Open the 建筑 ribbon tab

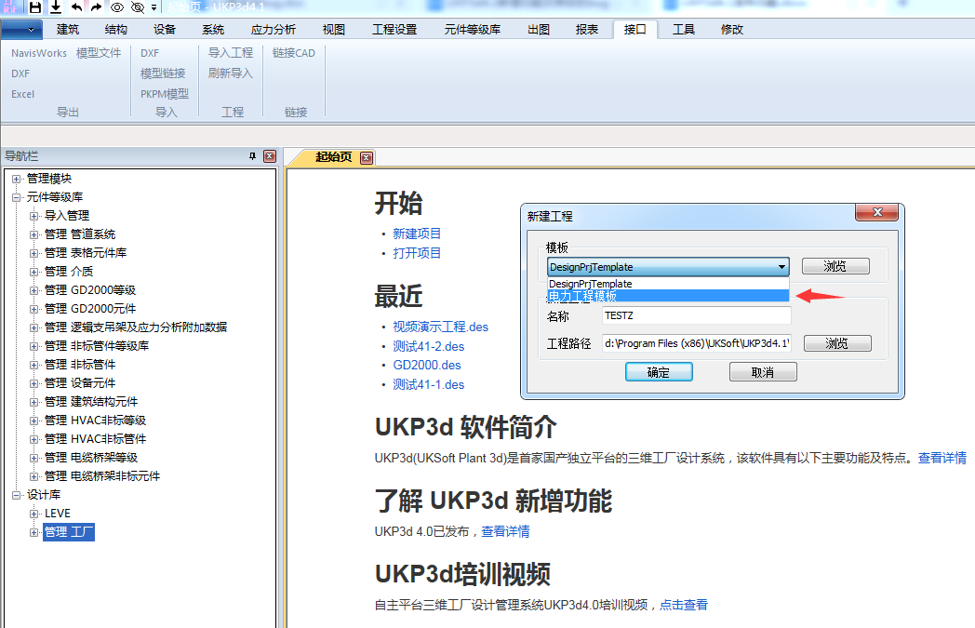[68, 29]
